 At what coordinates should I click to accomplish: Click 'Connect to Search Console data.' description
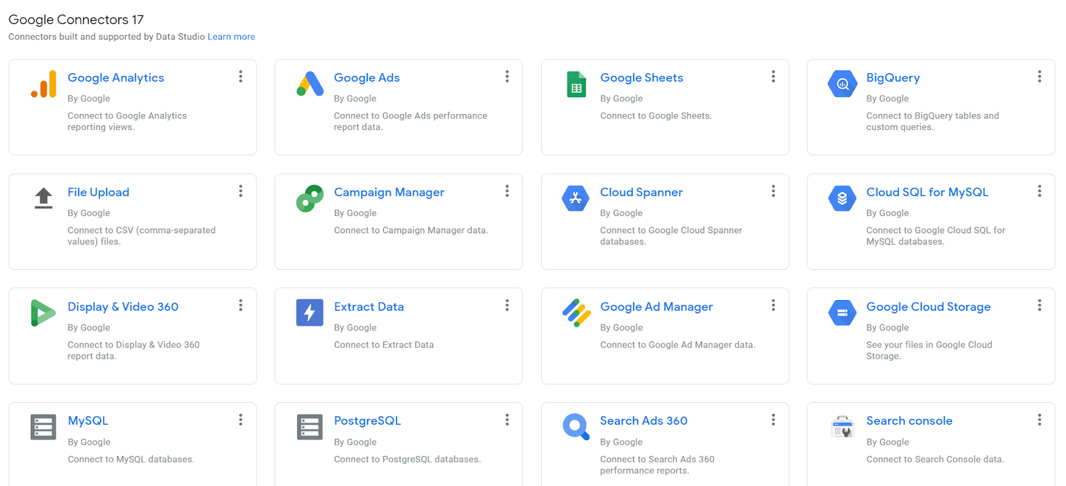(935, 460)
